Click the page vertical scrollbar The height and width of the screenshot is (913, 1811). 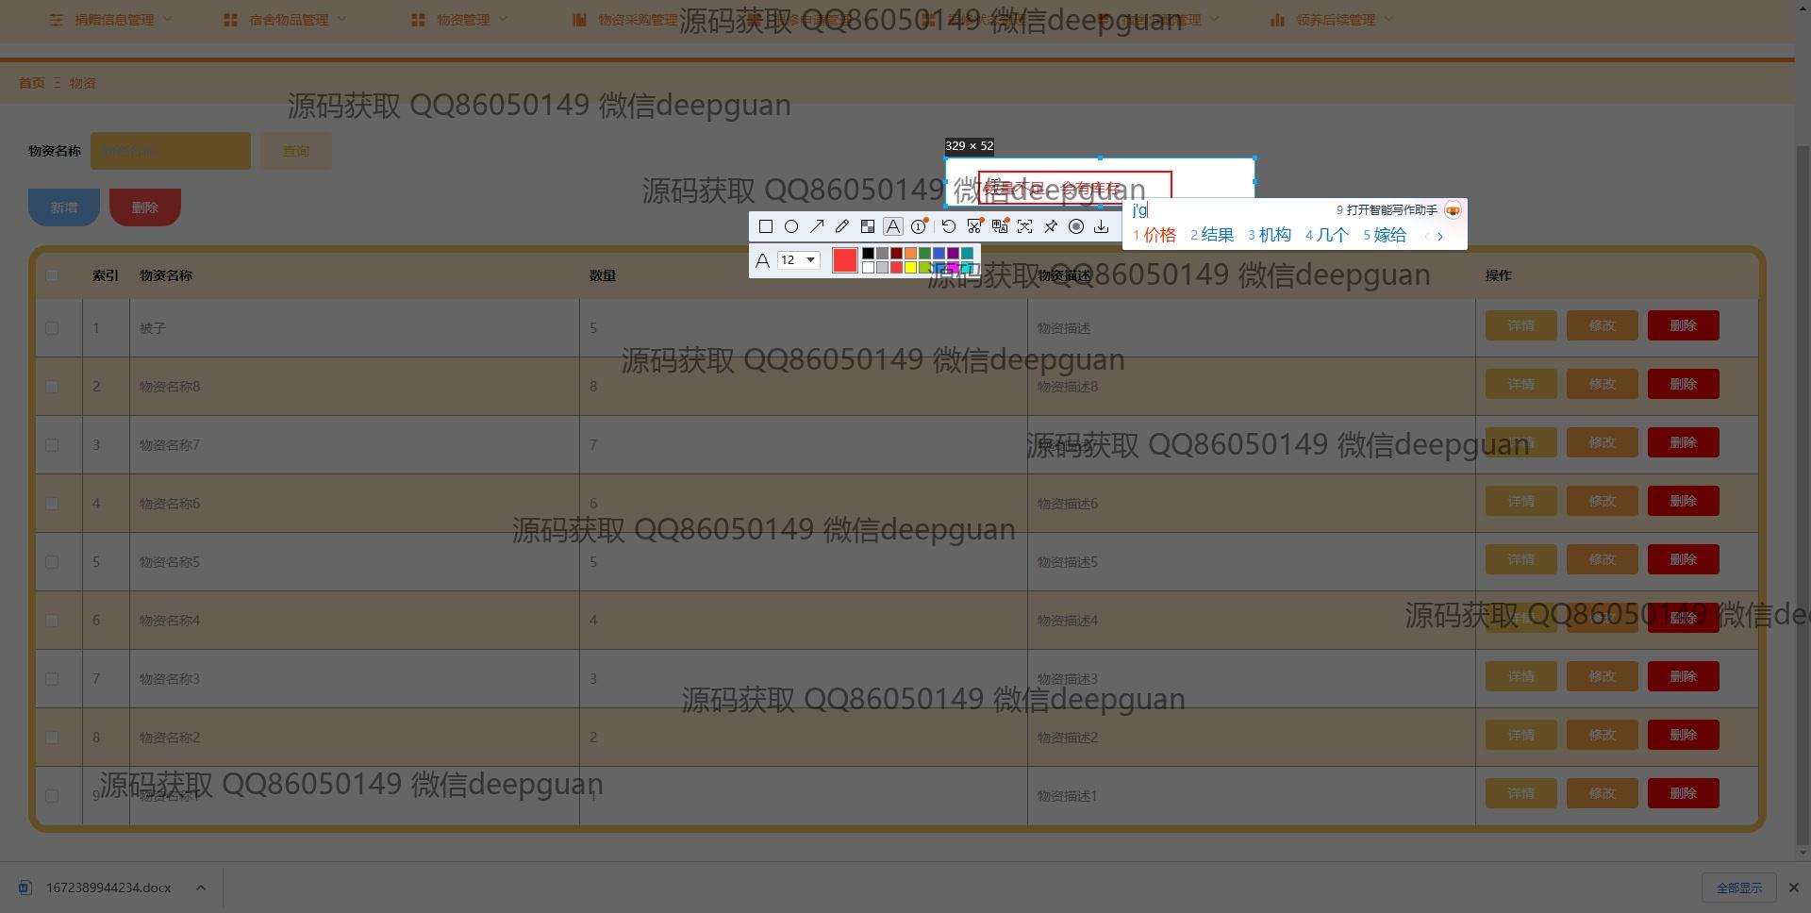[1803, 495]
